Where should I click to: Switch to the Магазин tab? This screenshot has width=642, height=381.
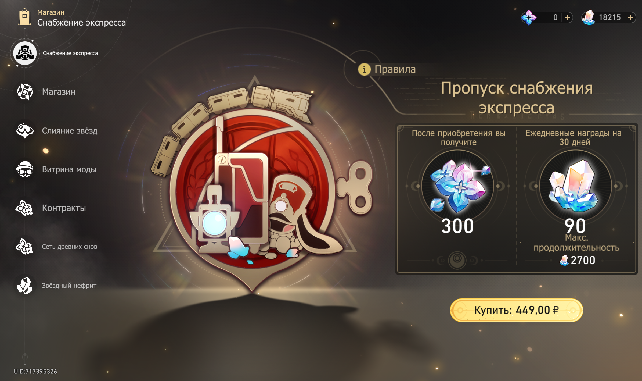point(59,92)
